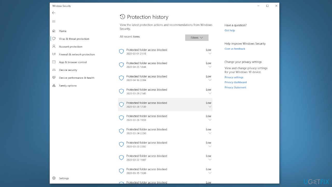Click the Give us feedback link

pos(235,49)
